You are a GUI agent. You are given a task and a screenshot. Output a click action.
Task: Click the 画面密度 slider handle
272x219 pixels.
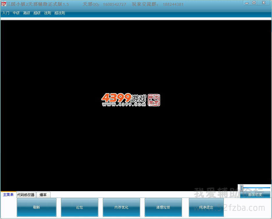(242, 188)
